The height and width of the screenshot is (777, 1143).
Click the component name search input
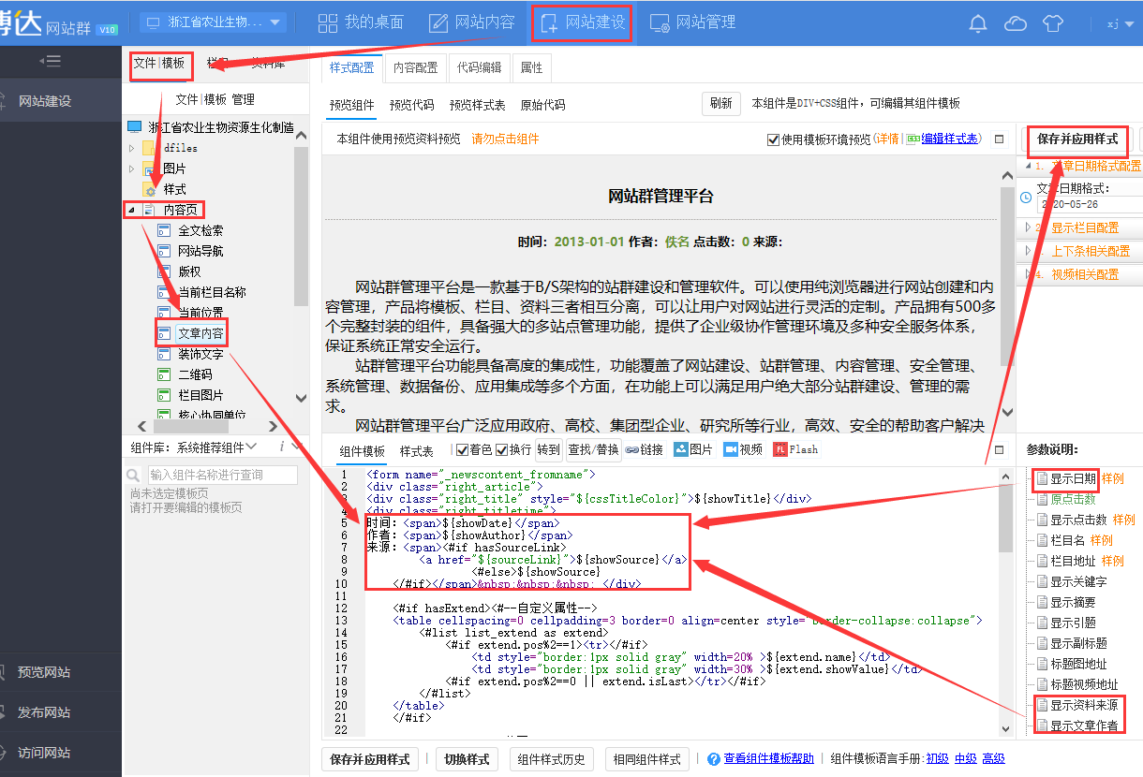coord(222,475)
